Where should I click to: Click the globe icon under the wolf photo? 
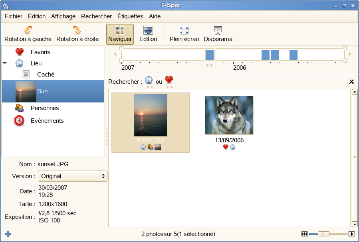pos(233,147)
